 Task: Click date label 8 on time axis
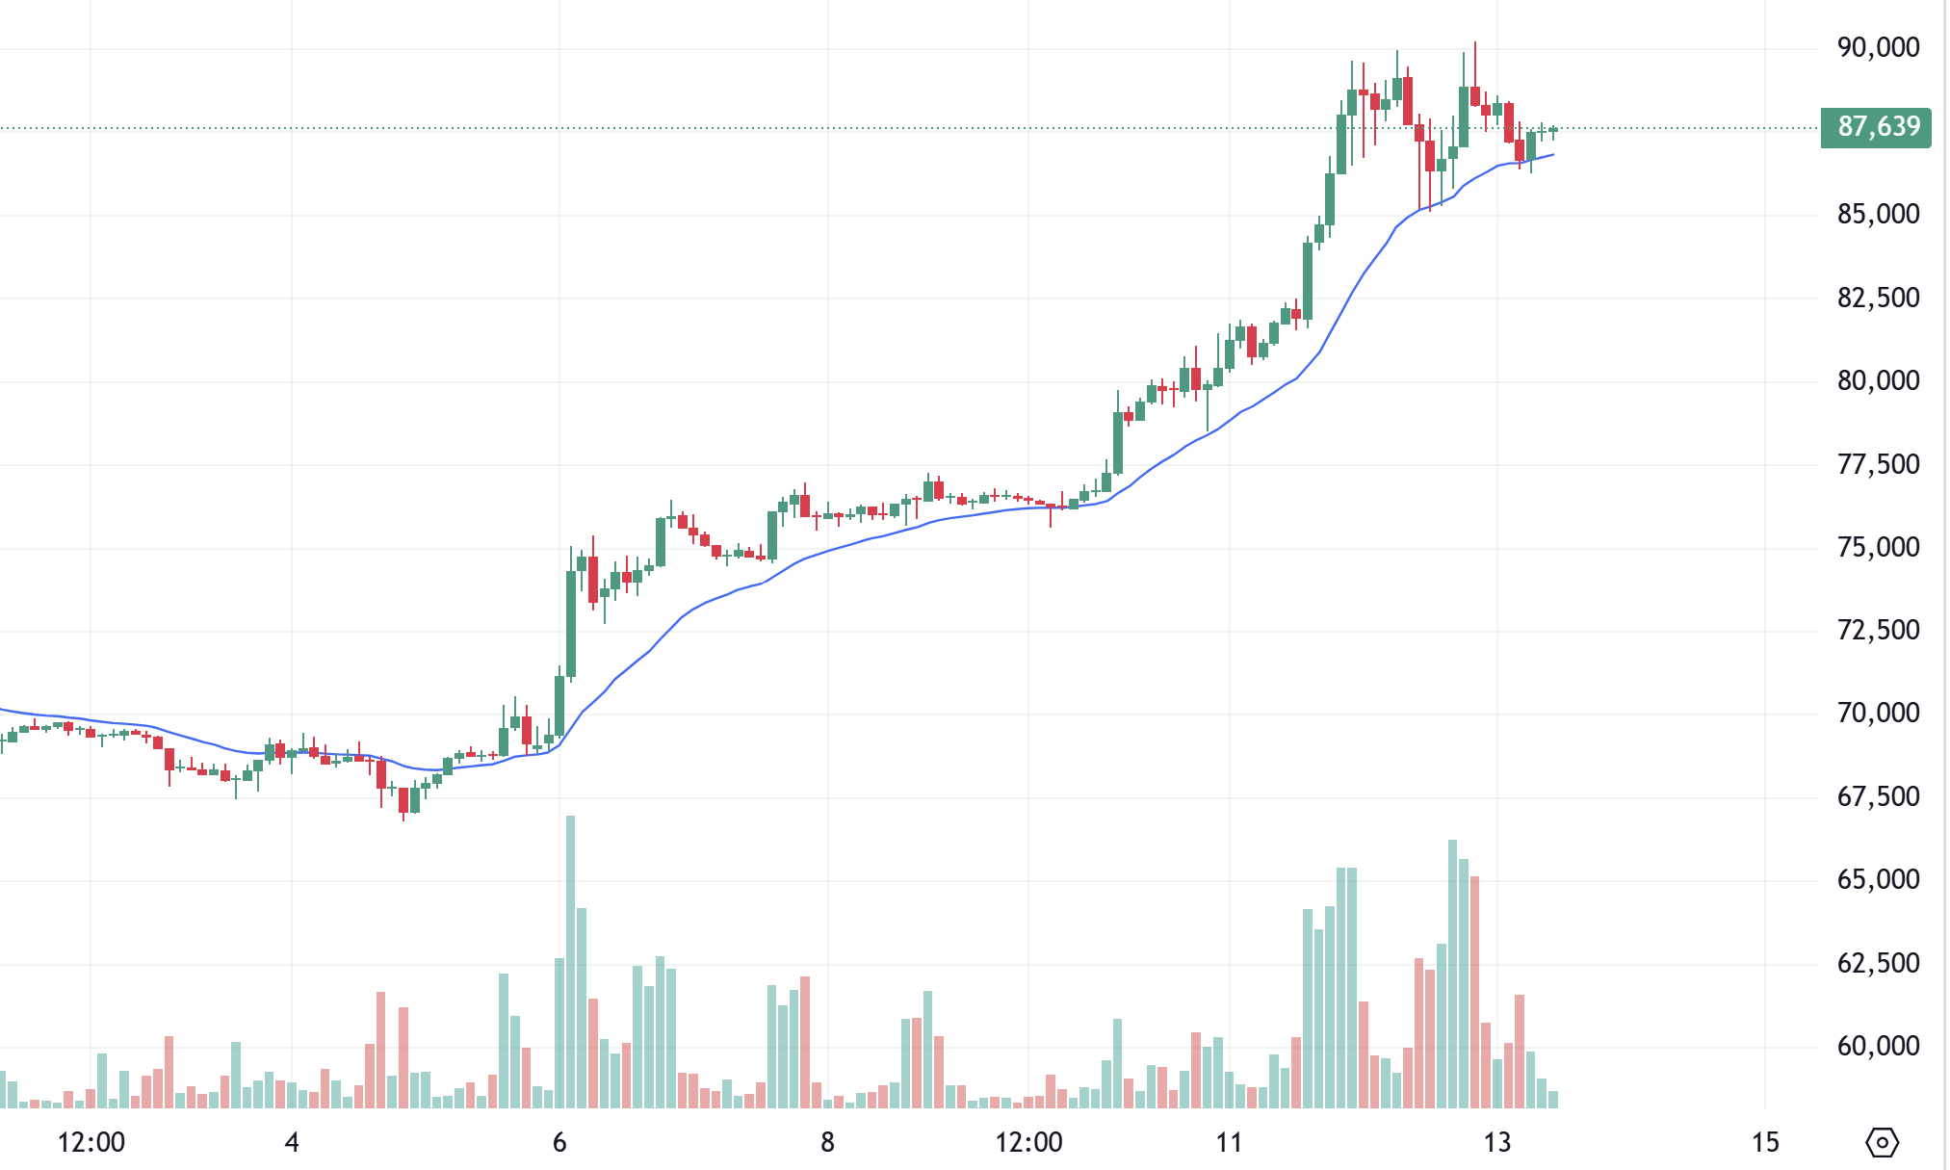(x=827, y=1143)
